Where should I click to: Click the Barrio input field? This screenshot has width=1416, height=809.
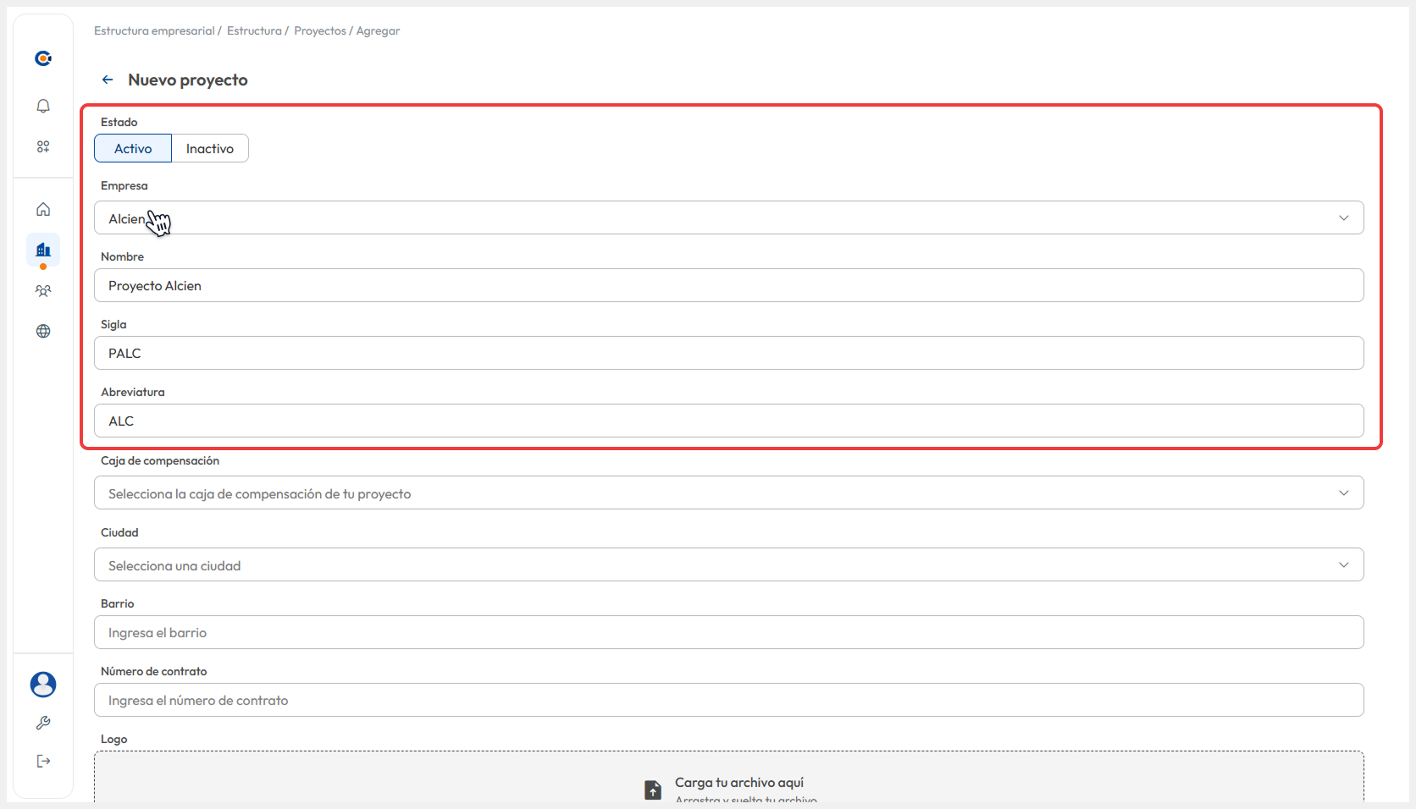[x=728, y=633]
